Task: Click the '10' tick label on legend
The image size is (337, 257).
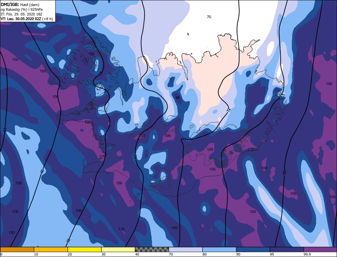Action: [x=36, y=254]
